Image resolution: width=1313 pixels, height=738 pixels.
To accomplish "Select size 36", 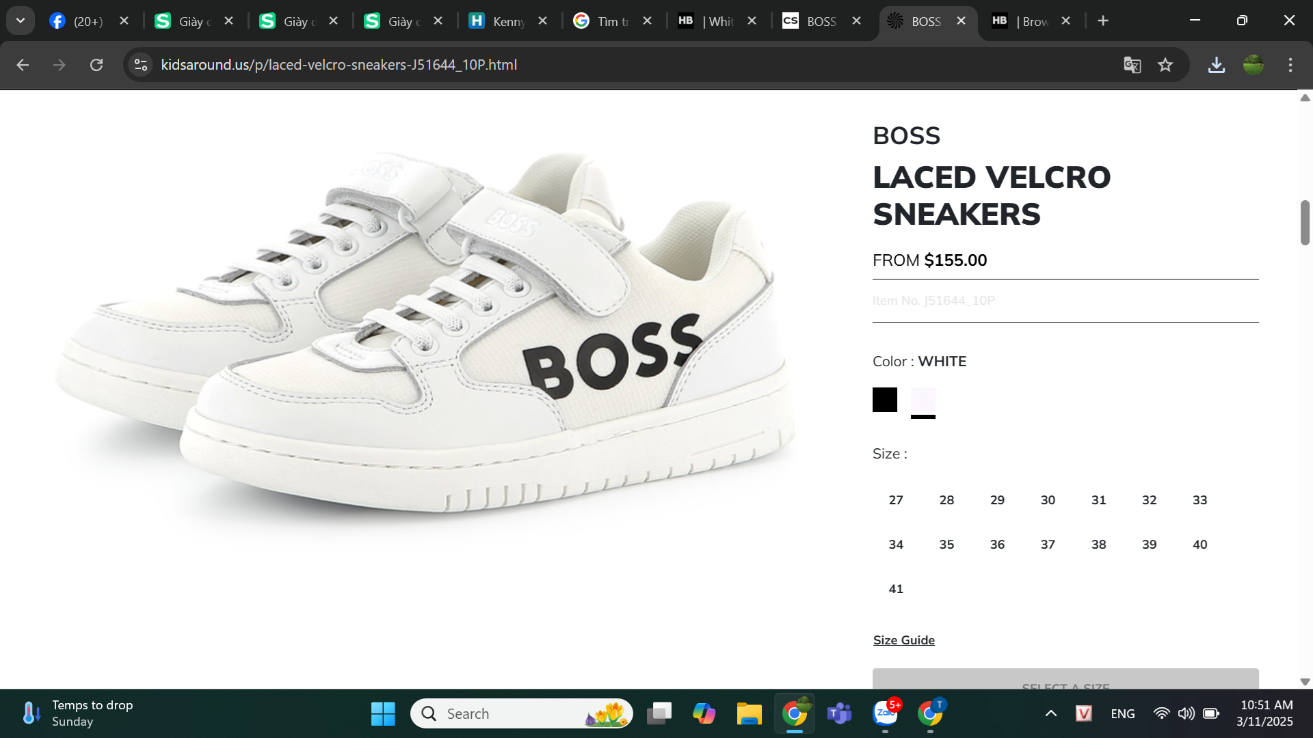I will coord(997,545).
